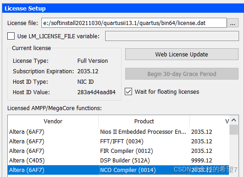Select the DSP Builder (512A) row
This screenshot has width=244, height=177.
pos(118,160)
